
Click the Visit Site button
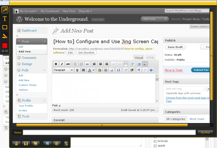[98, 20]
